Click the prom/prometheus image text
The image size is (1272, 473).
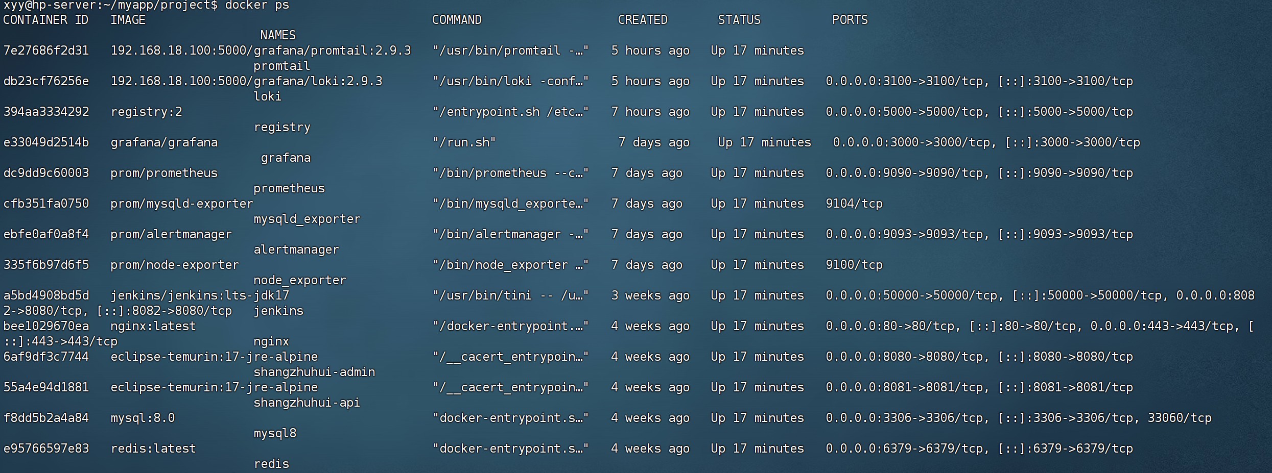[164, 173]
